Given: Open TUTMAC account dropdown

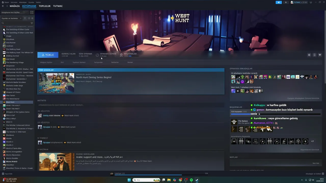Looking at the screenshot, I should coord(299,2).
